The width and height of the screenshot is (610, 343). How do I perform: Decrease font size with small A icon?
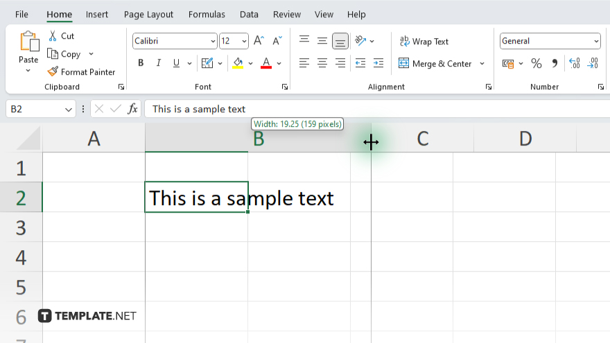click(x=277, y=41)
